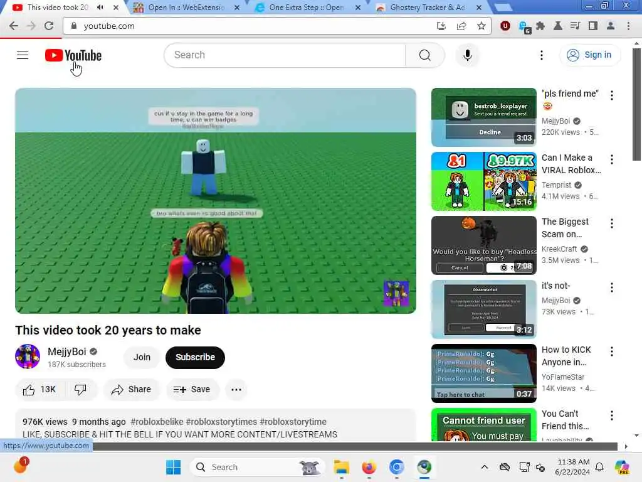The height and width of the screenshot is (482, 642).
Task: Click the Windows taskbar Search box
Action: 257,467
